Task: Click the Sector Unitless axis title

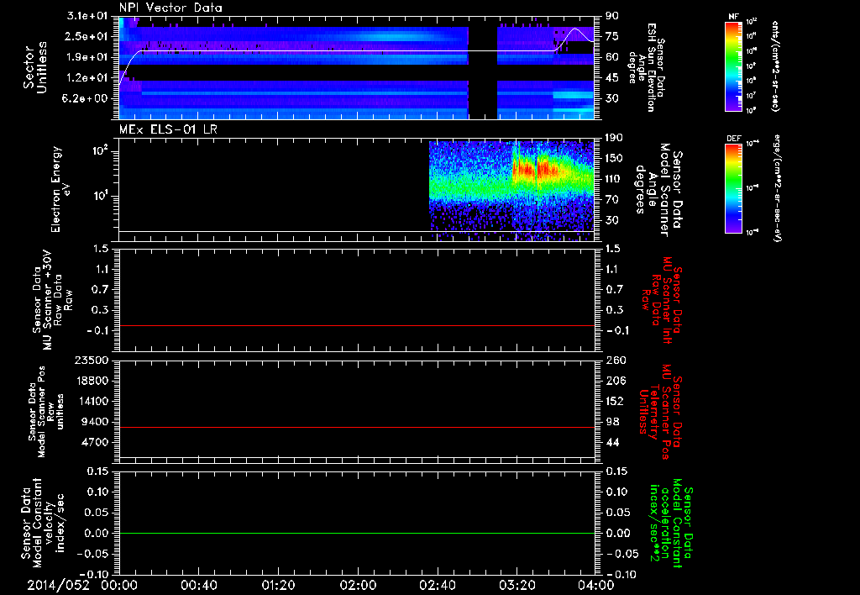Action: pyautogui.click(x=35, y=67)
